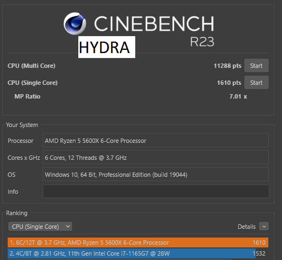Click the MP Ratio value 7.01 x
This screenshot has height=260, width=282.
[x=238, y=96]
